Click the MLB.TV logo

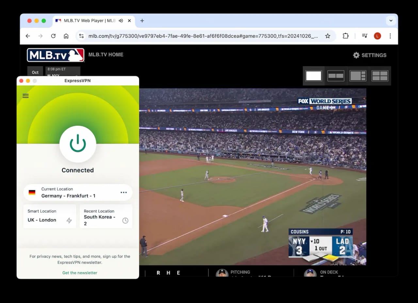(56, 55)
